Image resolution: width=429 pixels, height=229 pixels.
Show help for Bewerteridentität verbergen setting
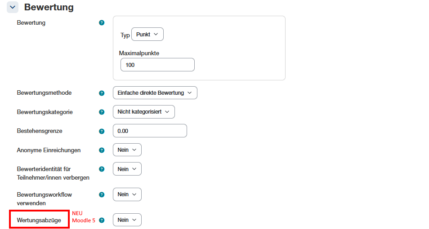coord(102,169)
